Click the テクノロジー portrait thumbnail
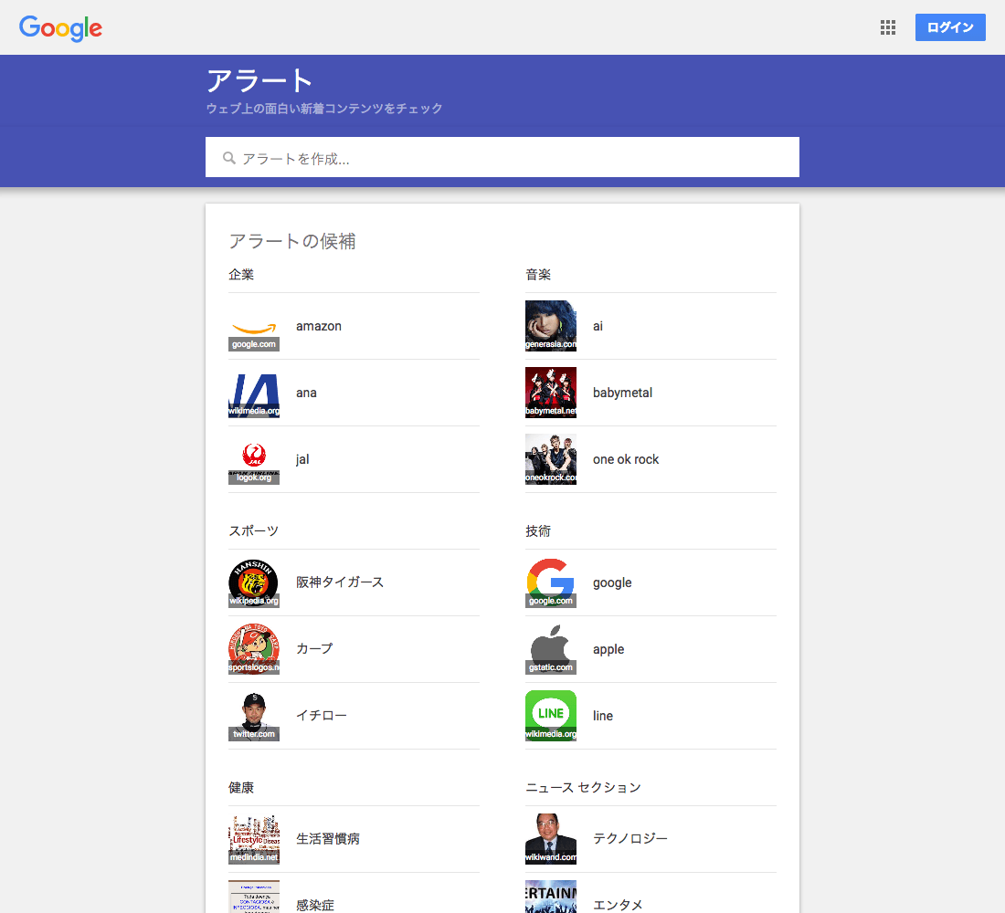 tap(551, 839)
